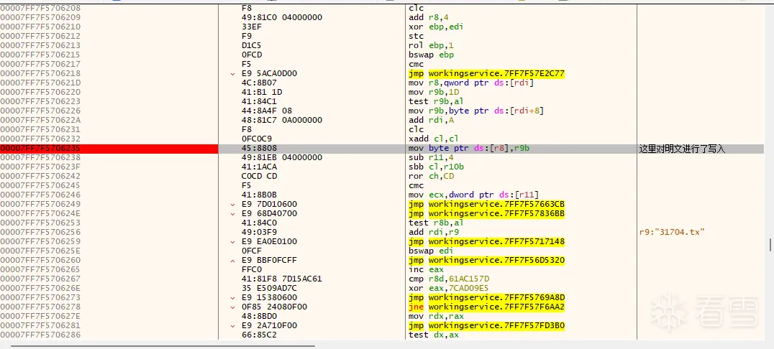Click jump arrow beside bytes 0F85 24080F00
This screenshot has height=349, width=774.
232,307
